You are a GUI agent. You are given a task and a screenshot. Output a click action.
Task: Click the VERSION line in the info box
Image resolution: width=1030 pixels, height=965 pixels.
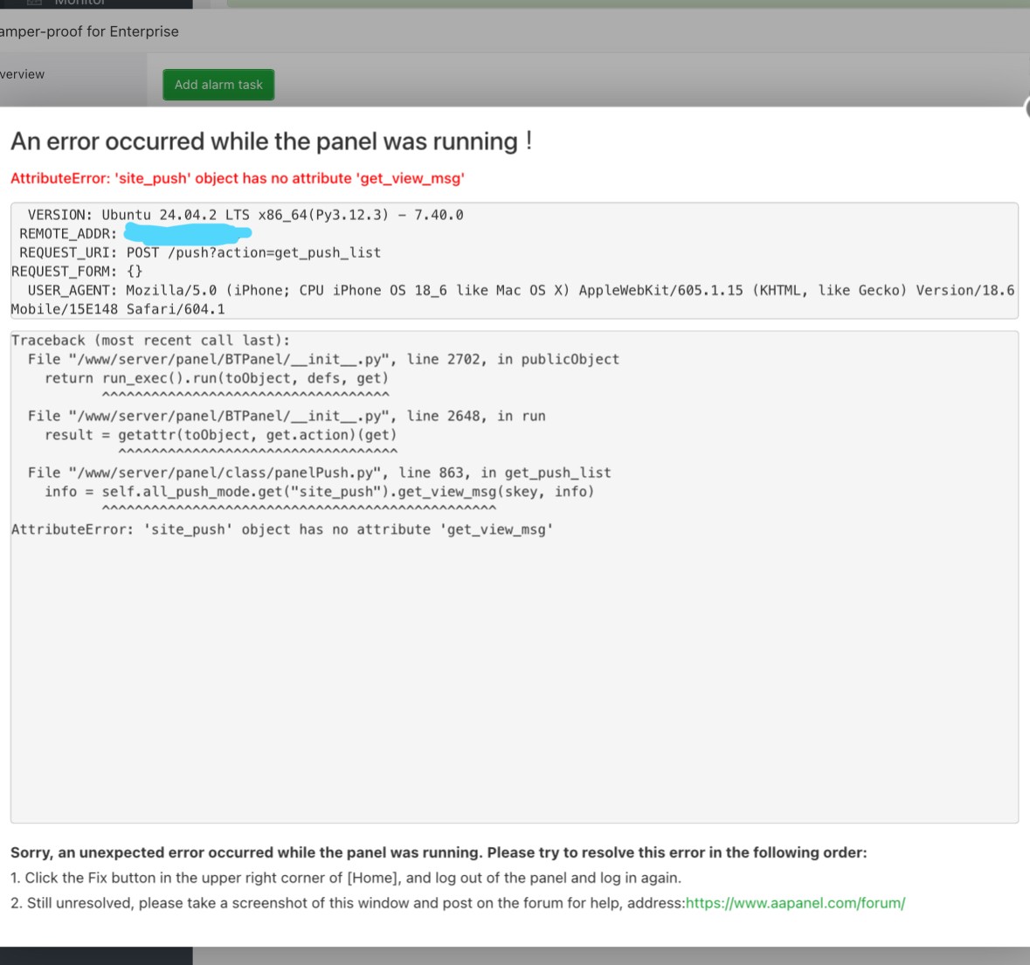tap(245, 215)
